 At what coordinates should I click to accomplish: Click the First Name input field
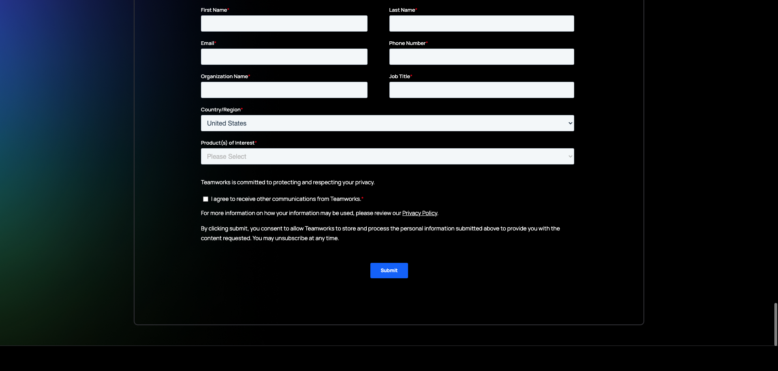tap(284, 23)
